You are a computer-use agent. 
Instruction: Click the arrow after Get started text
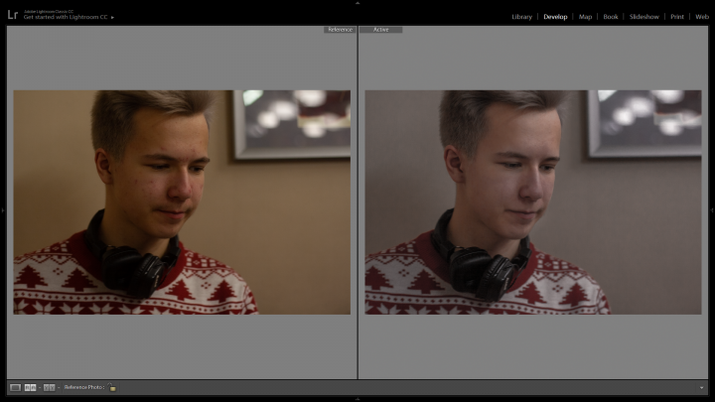tap(112, 17)
